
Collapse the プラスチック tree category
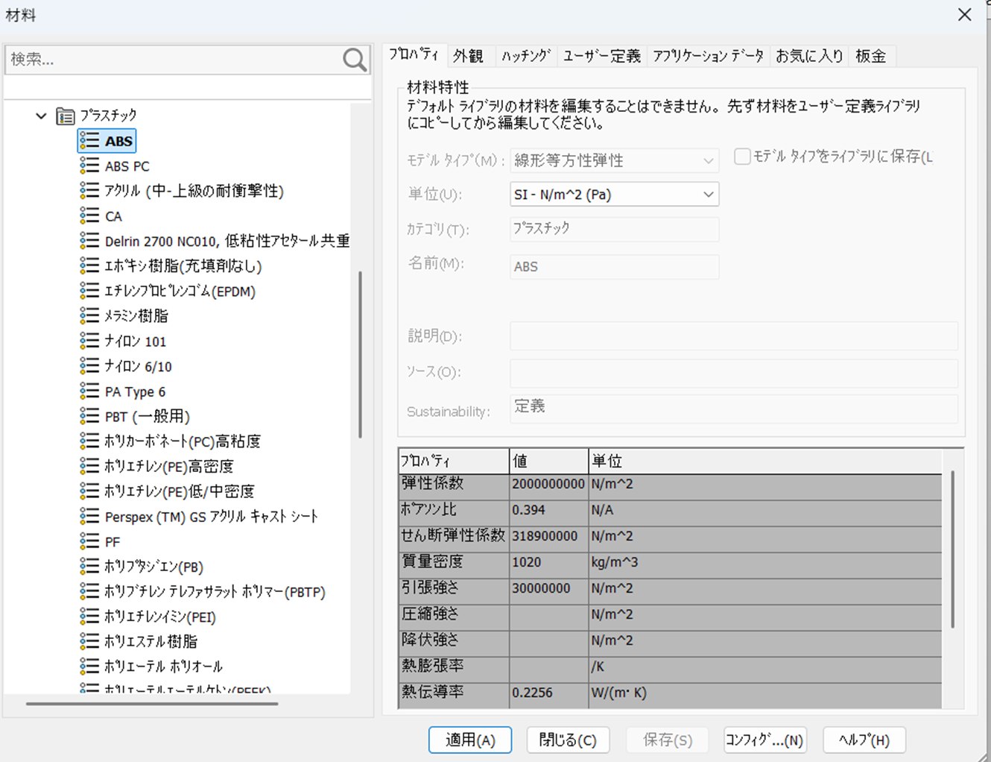pos(41,116)
